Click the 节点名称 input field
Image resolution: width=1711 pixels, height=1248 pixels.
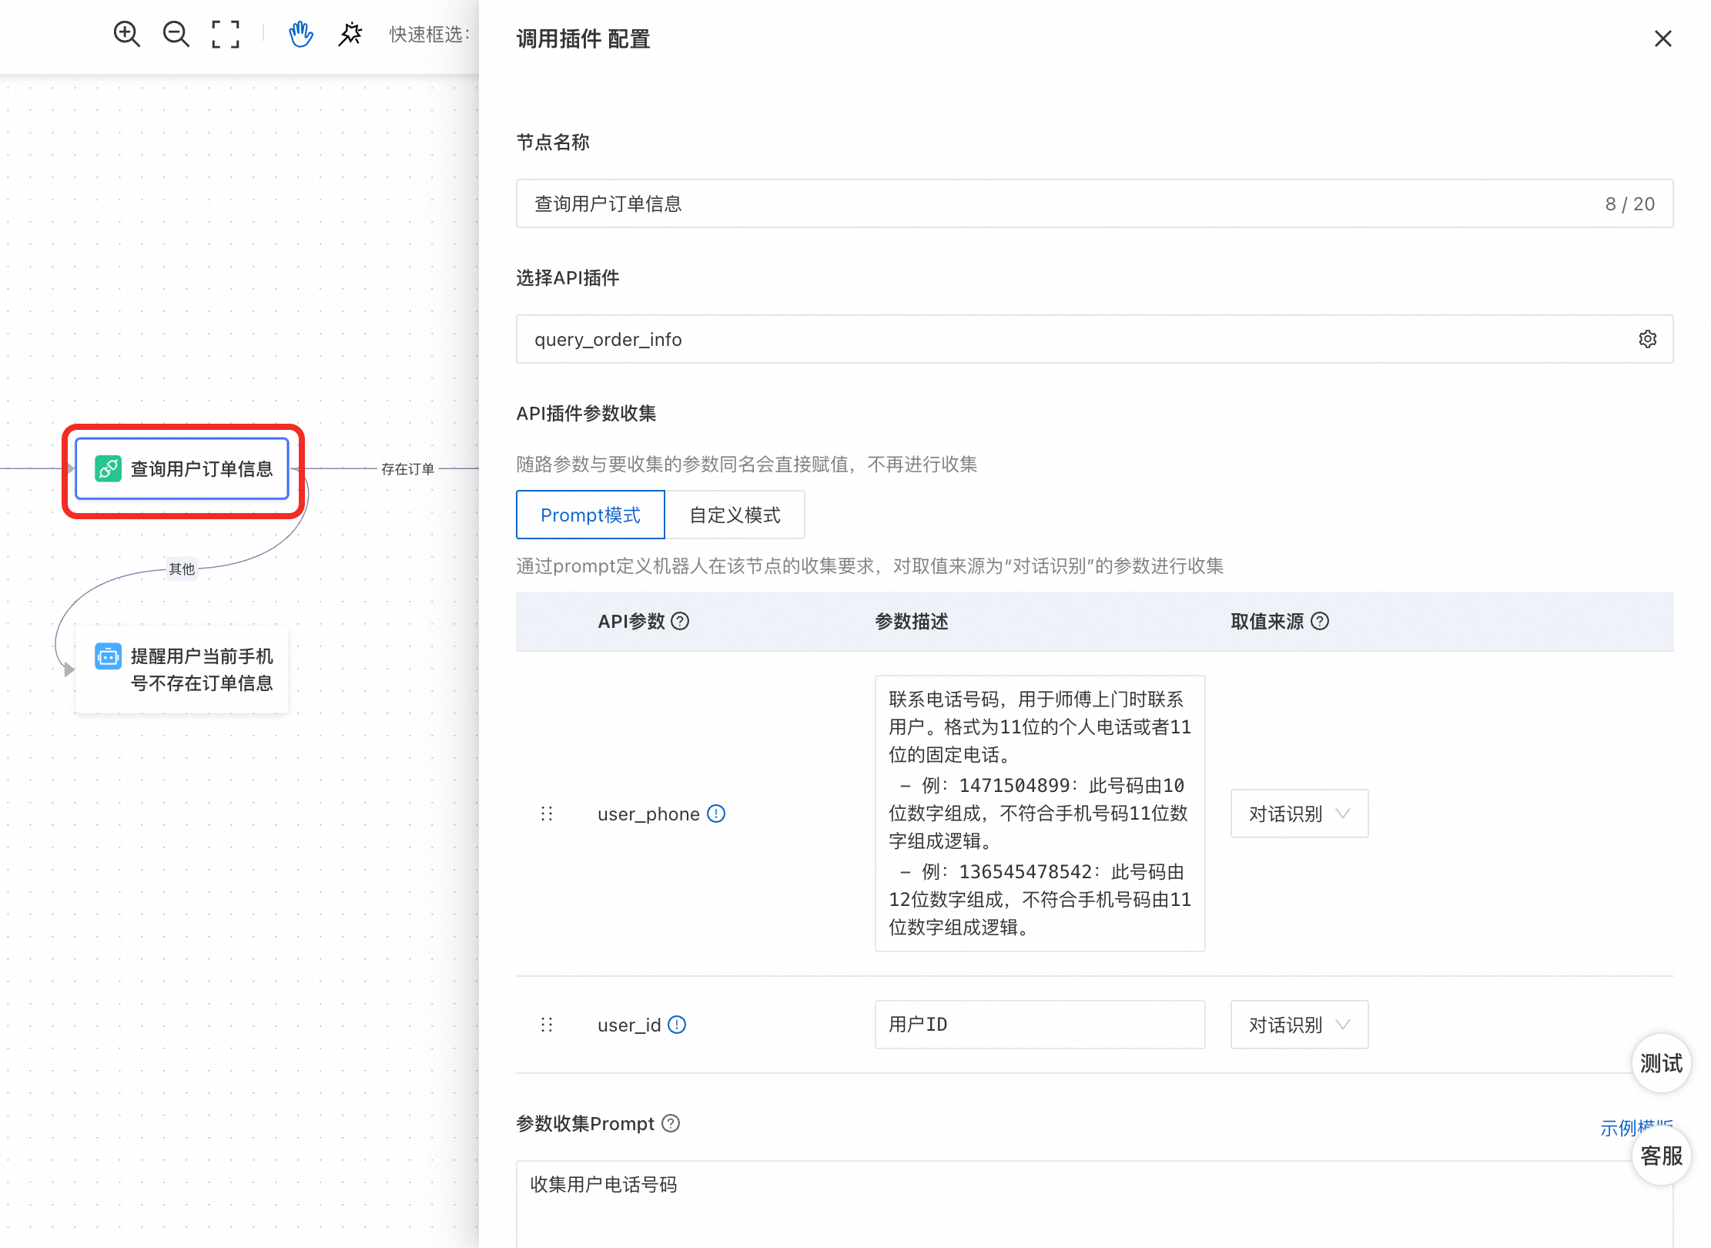(1063, 203)
